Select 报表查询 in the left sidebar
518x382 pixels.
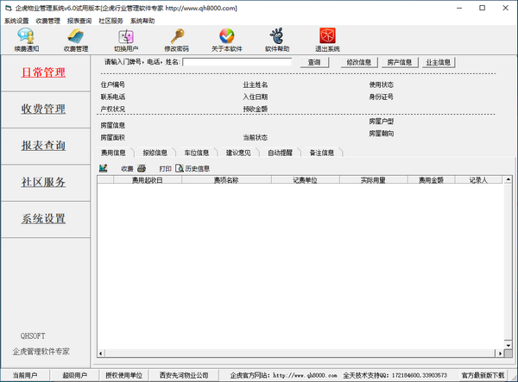point(44,146)
